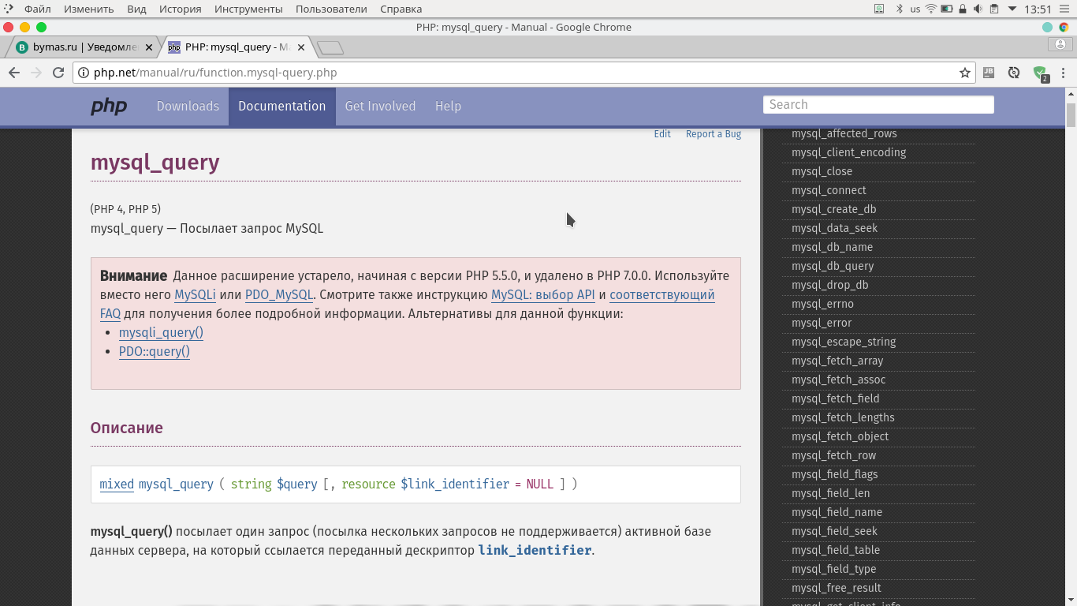Focus the PHP site Search field

click(x=878, y=105)
